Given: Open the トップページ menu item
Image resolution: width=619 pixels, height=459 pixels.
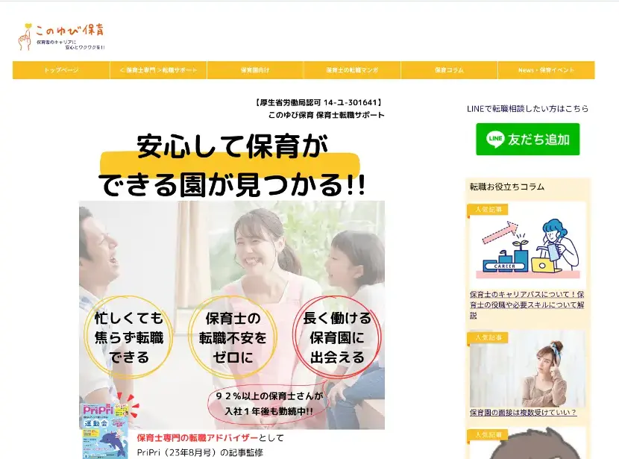Looking at the screenshot, I should [61, 70].
